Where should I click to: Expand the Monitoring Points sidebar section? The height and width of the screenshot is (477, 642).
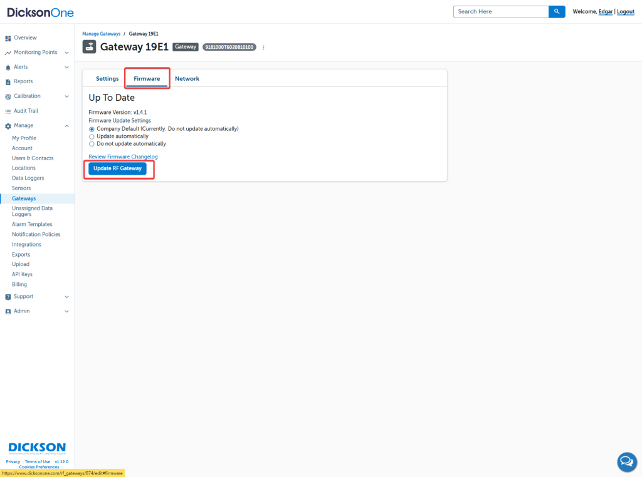[x=66, y=53]
